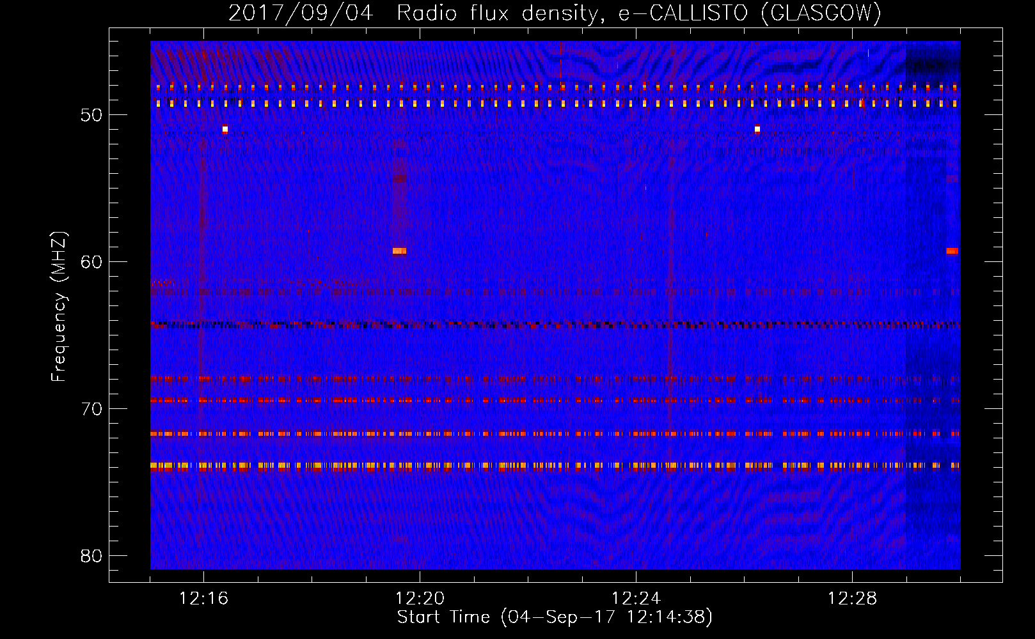Click the red burst at 59 MHz at right edge
The height and width of the screenshot is (639, 1035).
(x=952, y=251)
